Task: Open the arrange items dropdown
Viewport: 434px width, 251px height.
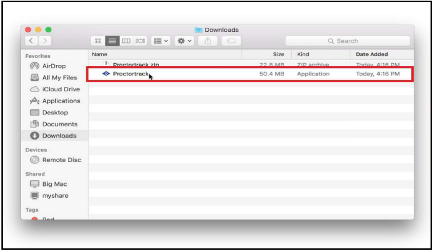Action: click(161, 41)
